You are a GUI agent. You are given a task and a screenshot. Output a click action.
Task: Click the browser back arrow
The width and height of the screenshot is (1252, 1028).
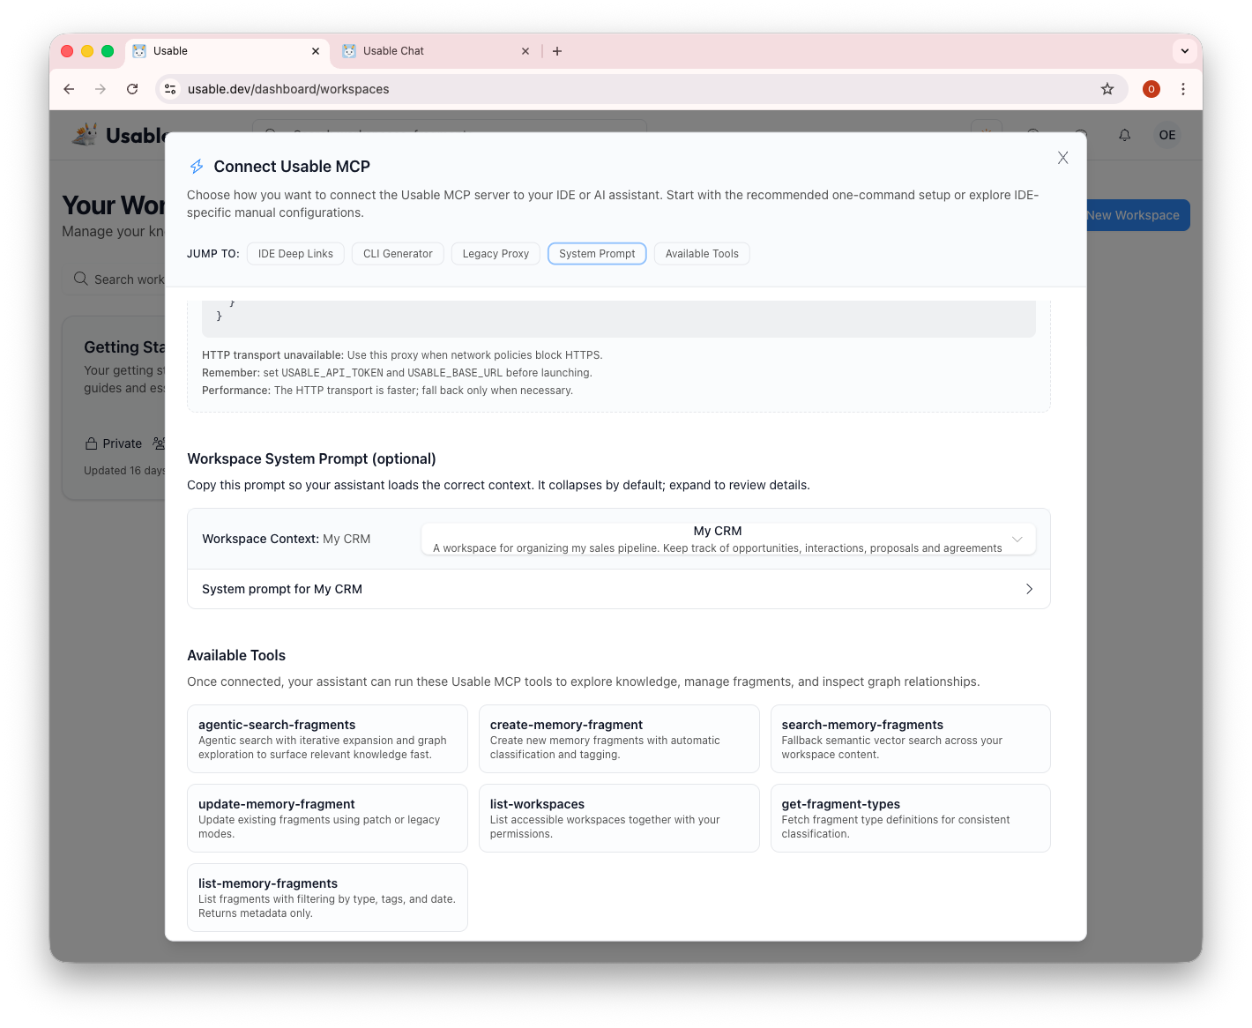click(x=69, y=89)
